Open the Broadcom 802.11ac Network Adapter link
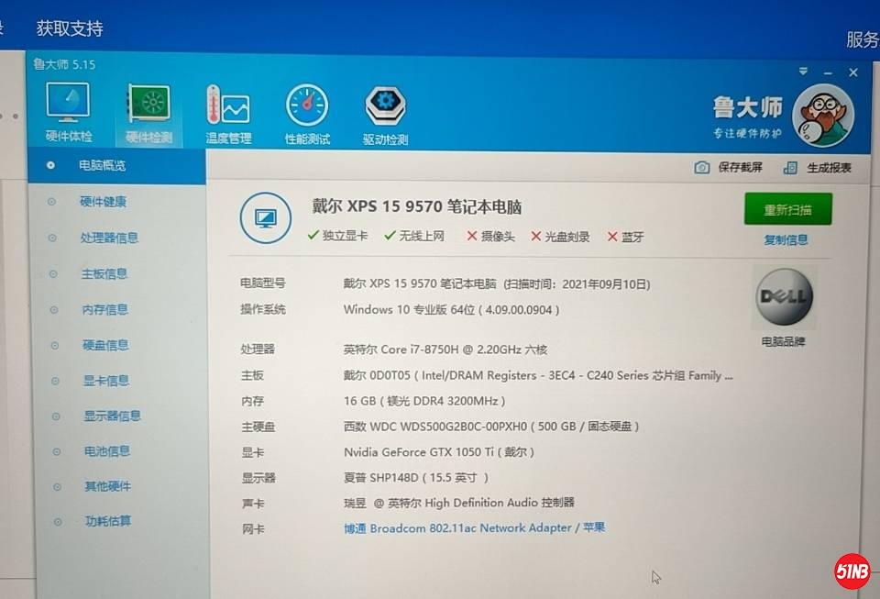The image size is (880, 599). (474, 528)
